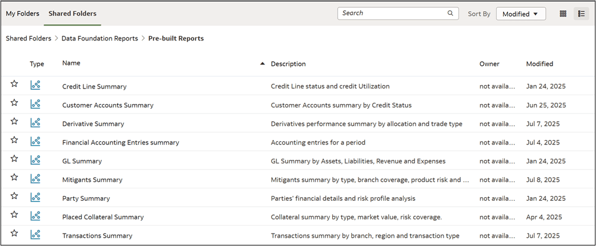Switch to list view layout
This screenshot has width=596, height=246.
coord(581,14)
